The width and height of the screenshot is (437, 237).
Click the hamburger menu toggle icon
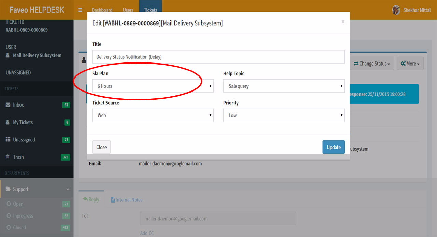[80, 10]
